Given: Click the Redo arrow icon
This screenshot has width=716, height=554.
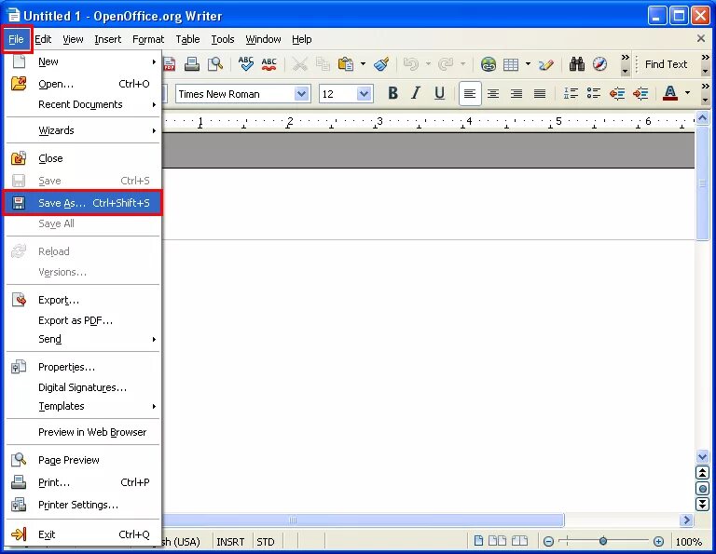Looking at the screenshot, I should 446,64.
